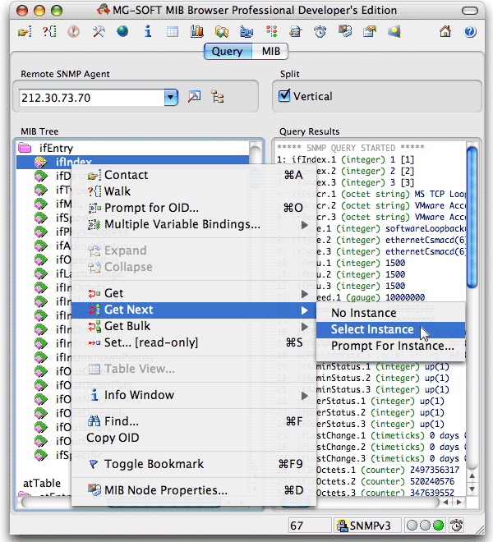Click the status bar count field showing 67

coord(309,526)
